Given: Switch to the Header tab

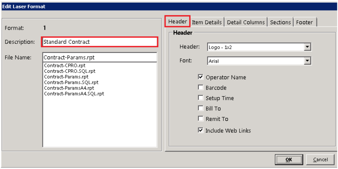Looking at the screenshot, I should coord(178,22).
